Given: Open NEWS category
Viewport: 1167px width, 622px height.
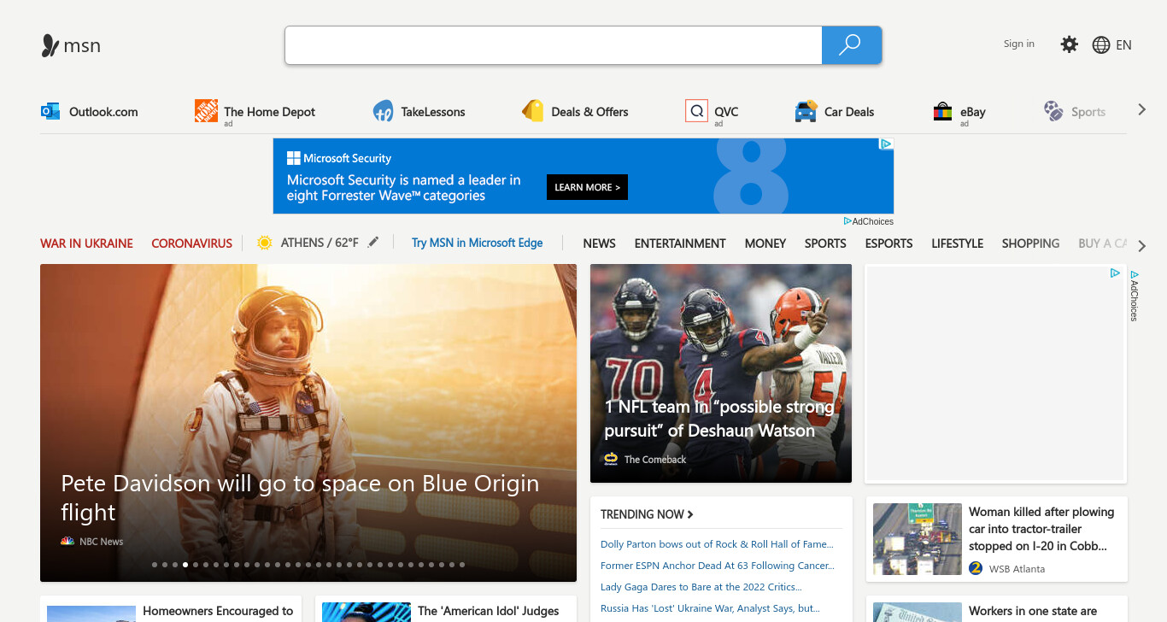Looking at the screenshot, I should [x=599, y=244].
